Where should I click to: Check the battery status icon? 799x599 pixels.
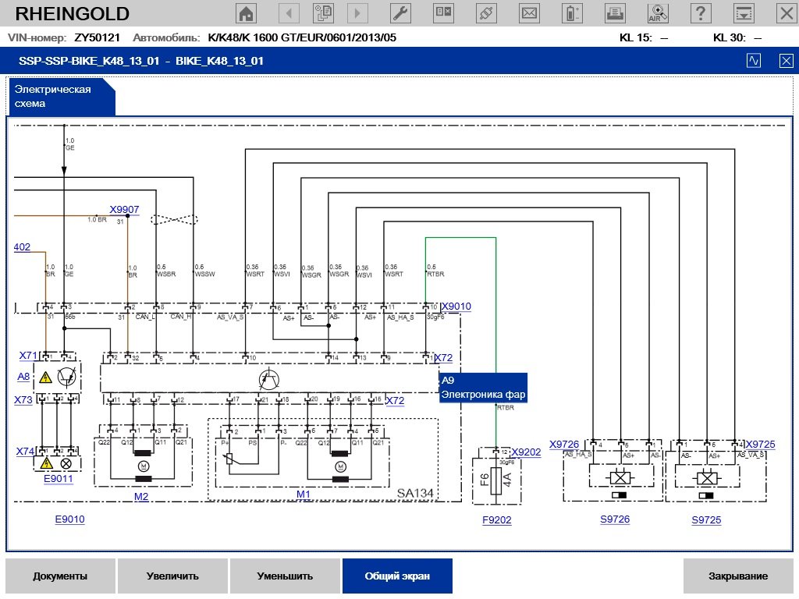point(573,13)
